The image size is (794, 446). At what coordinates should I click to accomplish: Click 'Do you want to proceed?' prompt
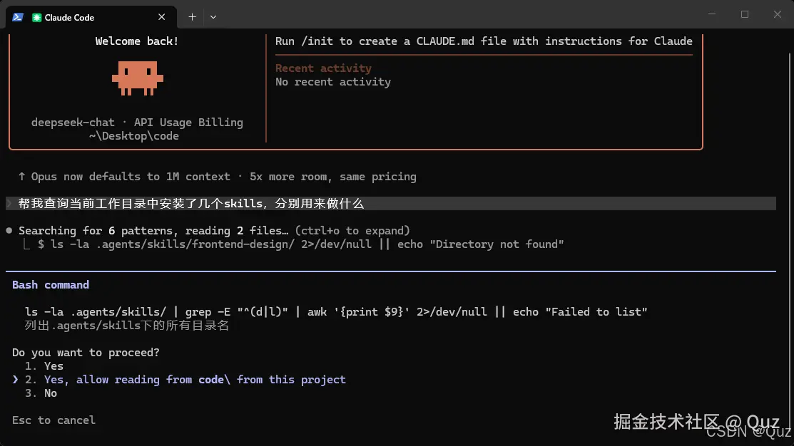tap(86, 353)
